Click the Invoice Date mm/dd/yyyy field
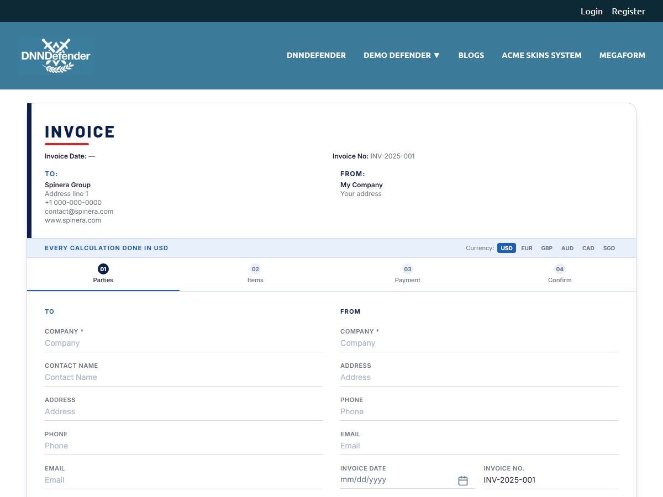 click(407, 480)
